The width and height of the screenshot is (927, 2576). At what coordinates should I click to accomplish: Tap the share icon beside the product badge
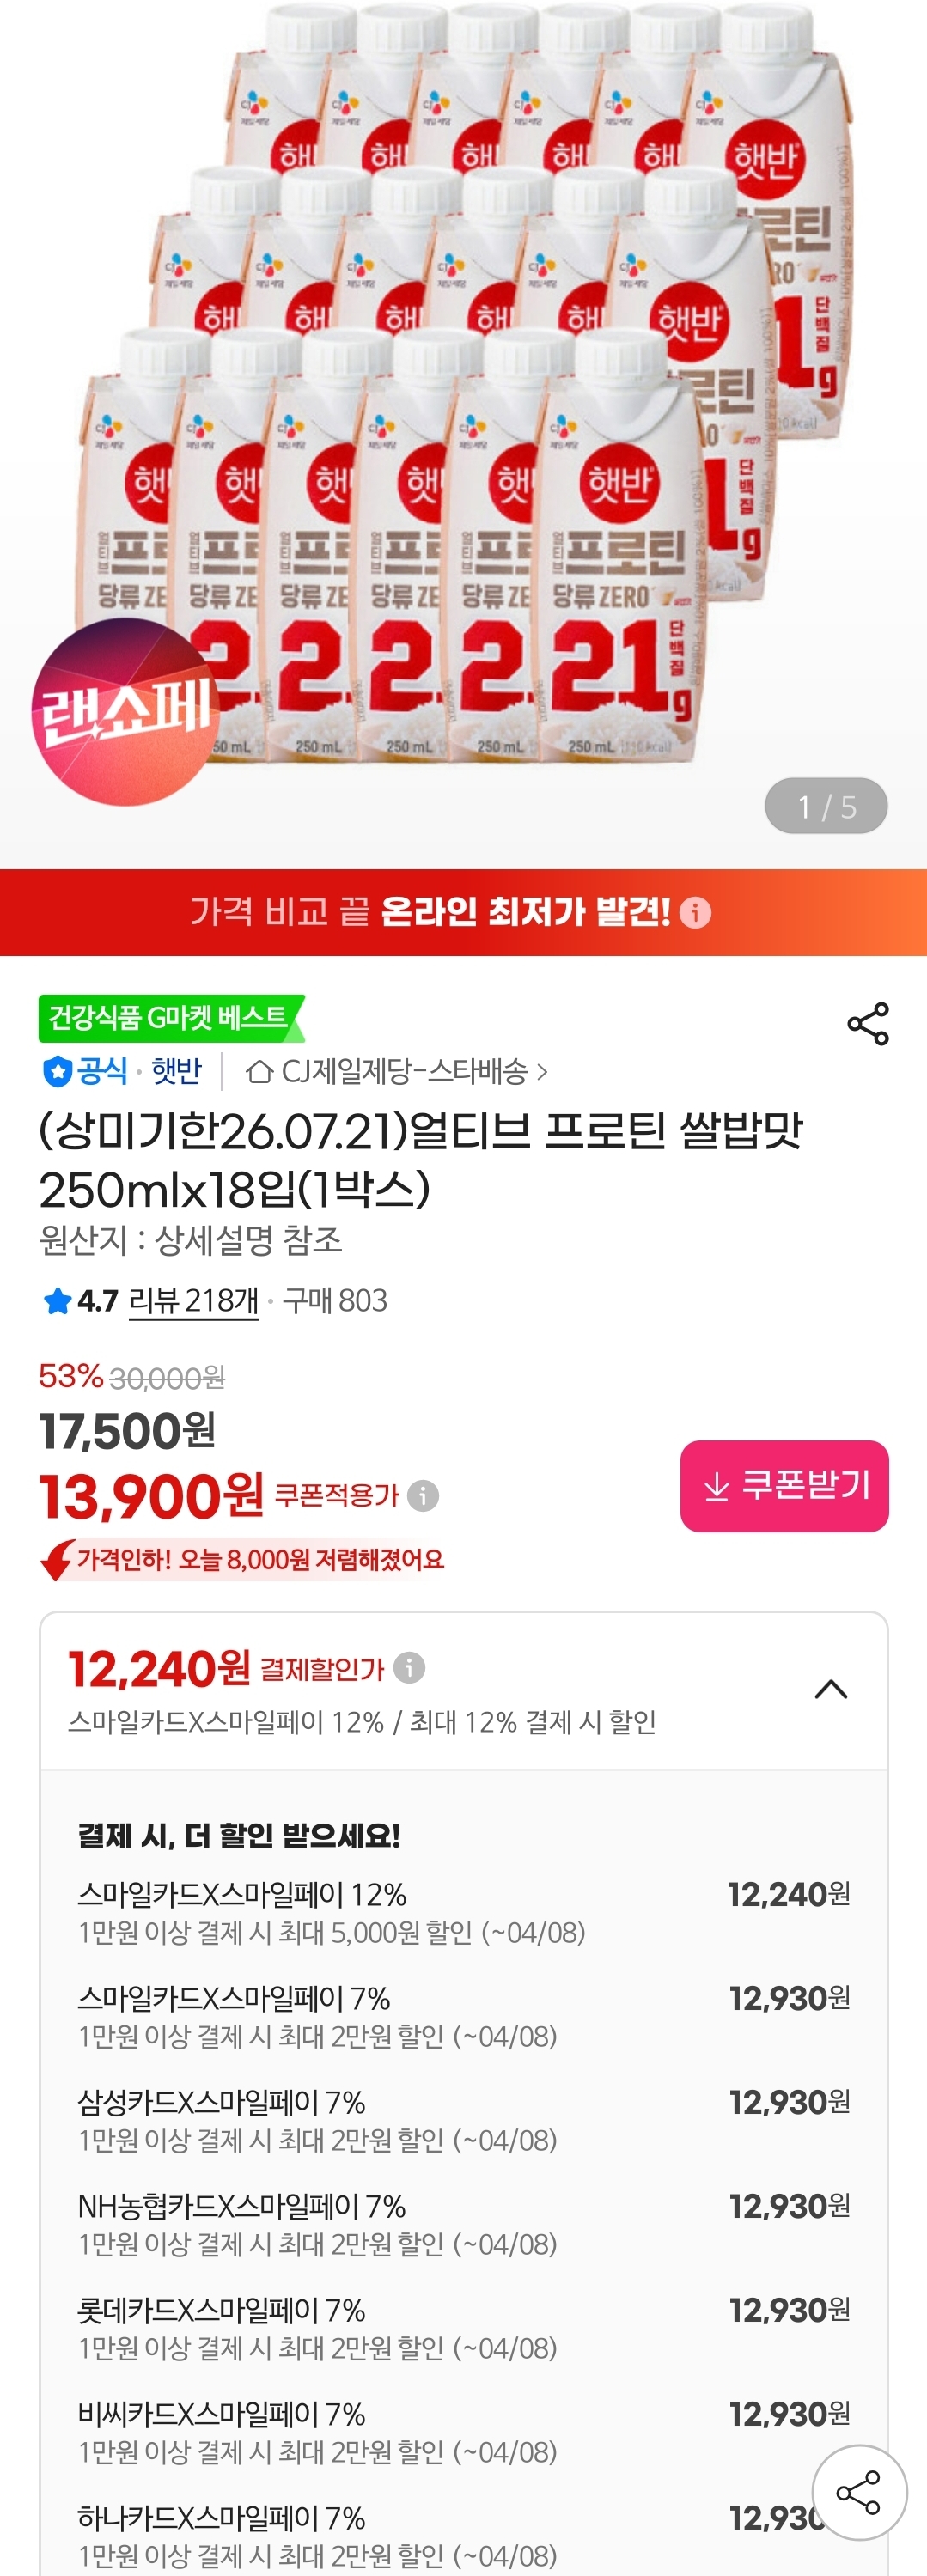pyautogui.click(x=867, y=1023)
